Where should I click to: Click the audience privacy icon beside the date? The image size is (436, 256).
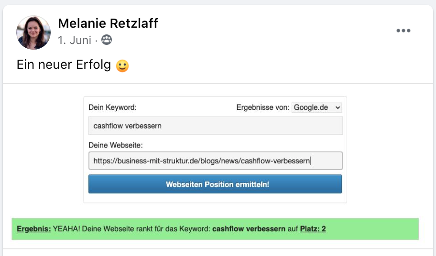107,40
